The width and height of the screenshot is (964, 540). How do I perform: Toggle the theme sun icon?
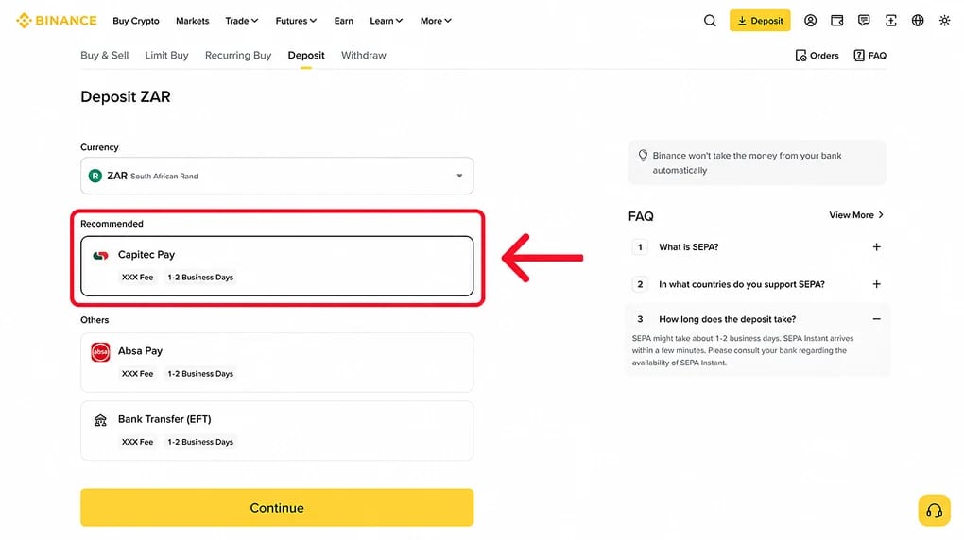point(945,20)
